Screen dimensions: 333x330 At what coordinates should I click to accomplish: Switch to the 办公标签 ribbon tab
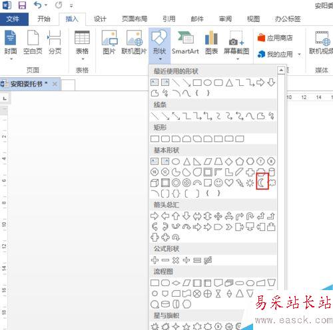(288, 19)
